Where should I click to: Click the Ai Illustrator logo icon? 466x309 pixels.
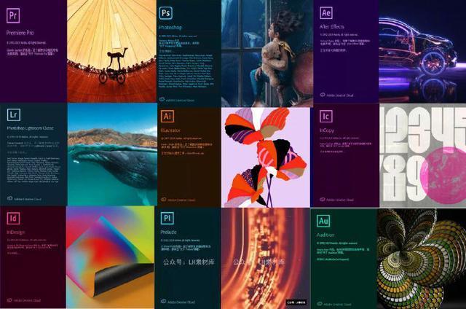(x=167, y=116)
